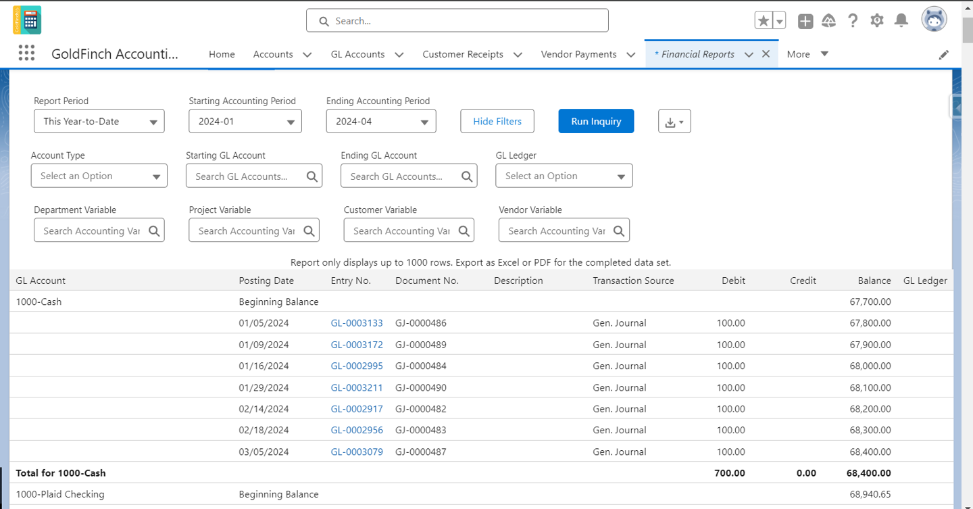This screenshot has height=509, width=973.
Task: Select document number GJ-0000486
Action: click(421, 323)
